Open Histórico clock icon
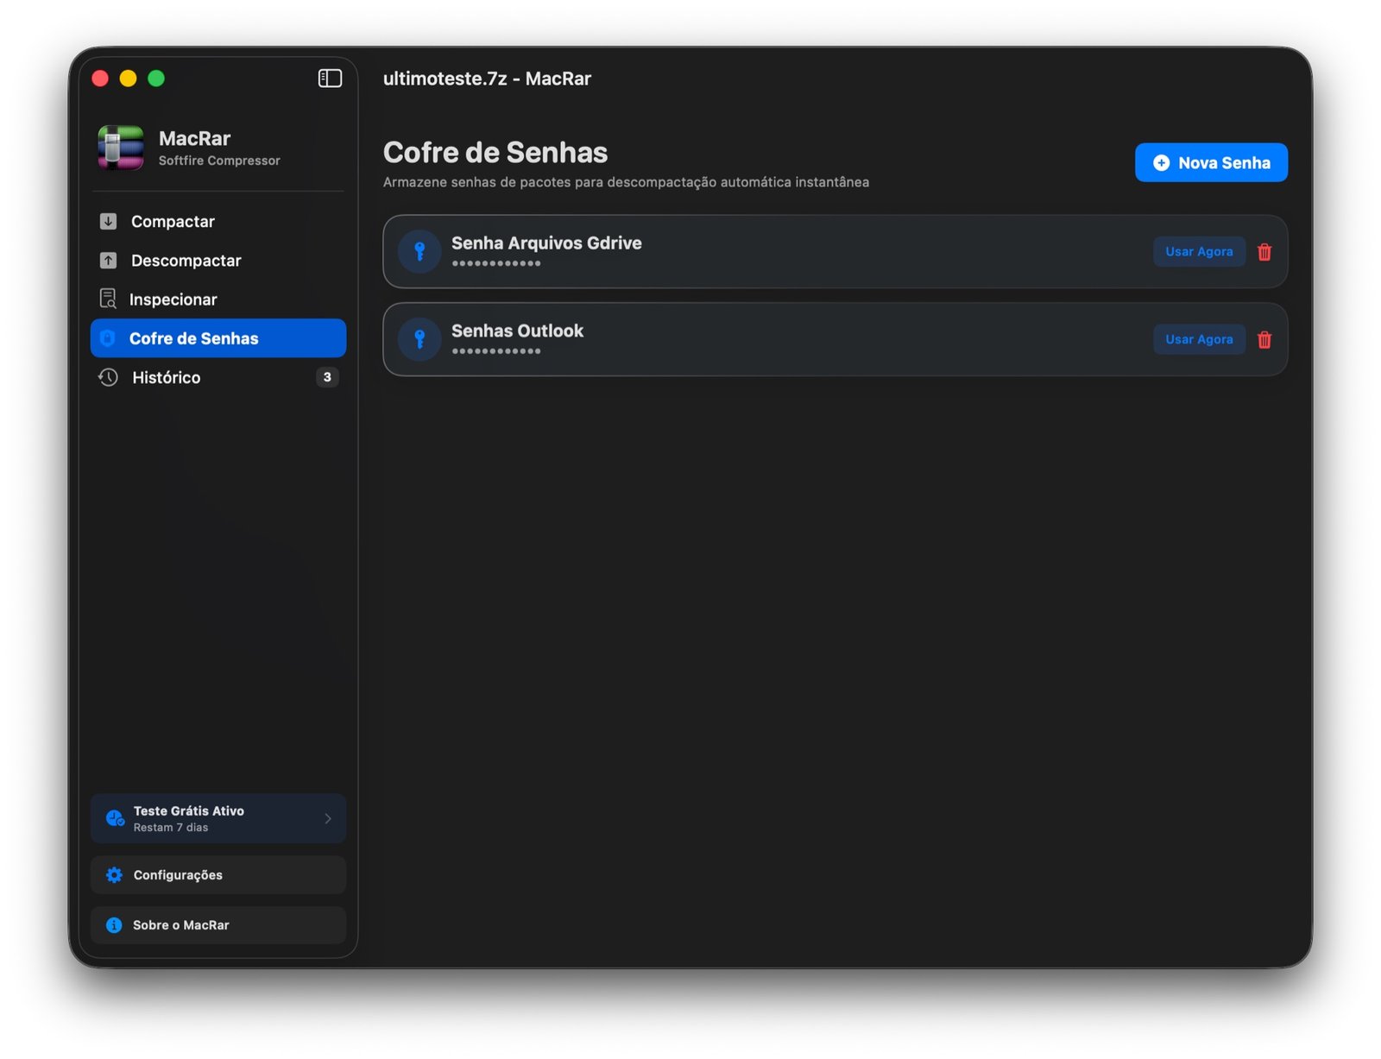This screenshot has width=1381, height=1059. (108, 377)
